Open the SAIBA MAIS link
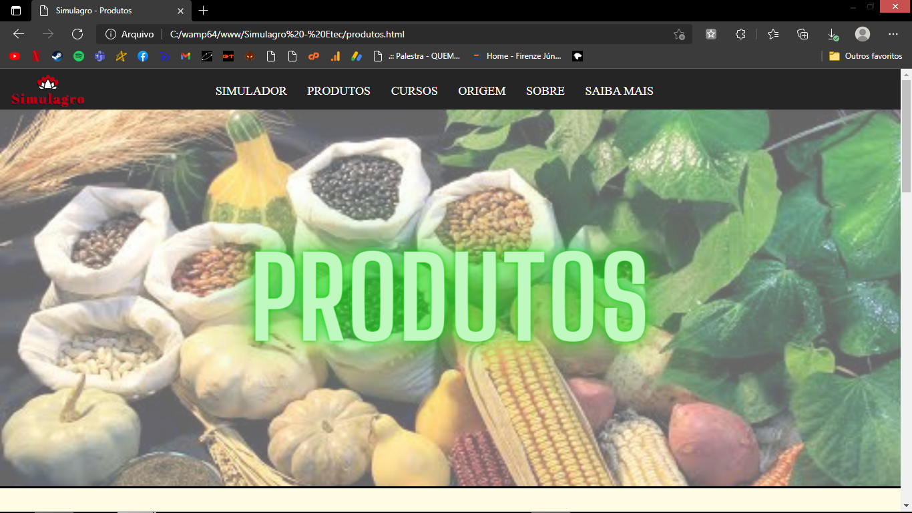The height and width of the screenshot is (513, 912). [x=620, y=91]
